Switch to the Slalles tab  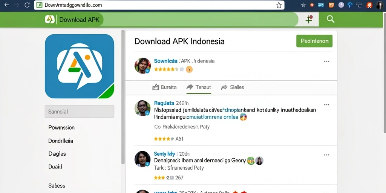(232, 87)
